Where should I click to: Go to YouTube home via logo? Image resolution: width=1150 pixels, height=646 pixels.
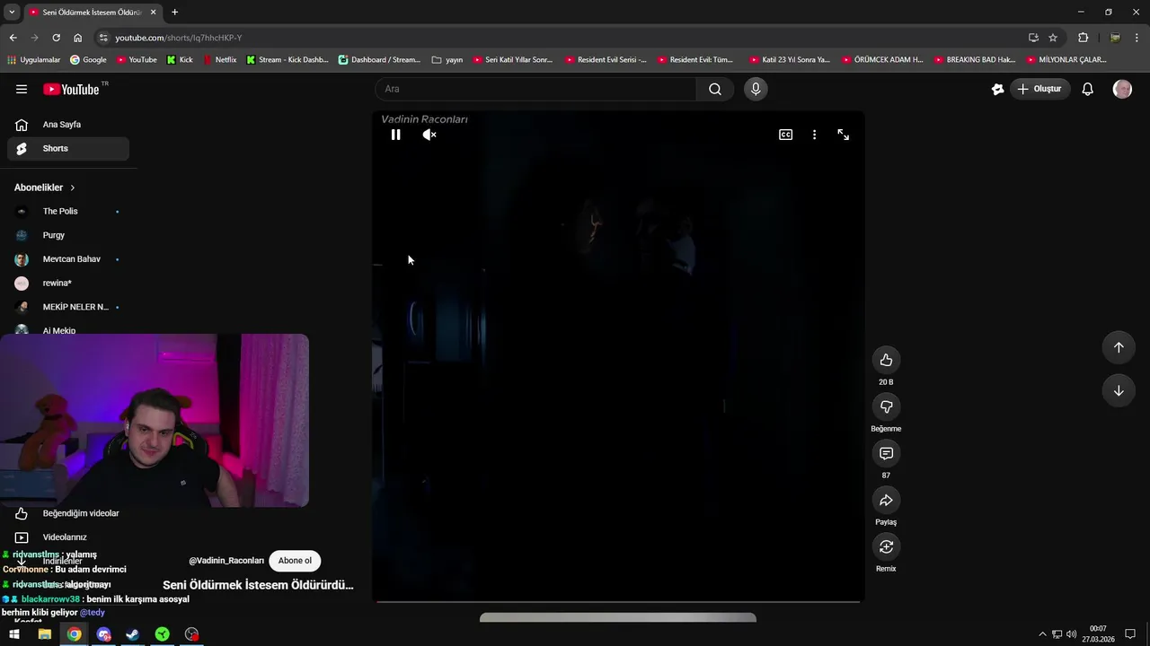[x=71, y=89]
